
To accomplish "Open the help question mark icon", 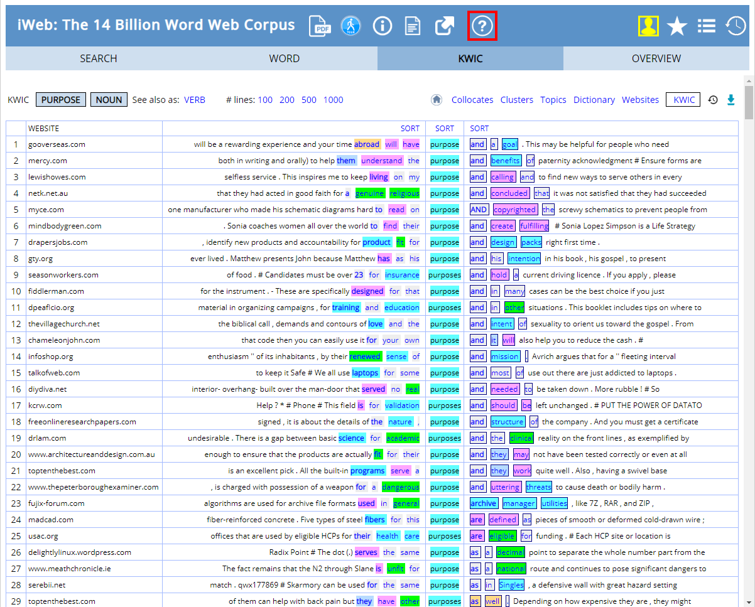I will (482, 26).
